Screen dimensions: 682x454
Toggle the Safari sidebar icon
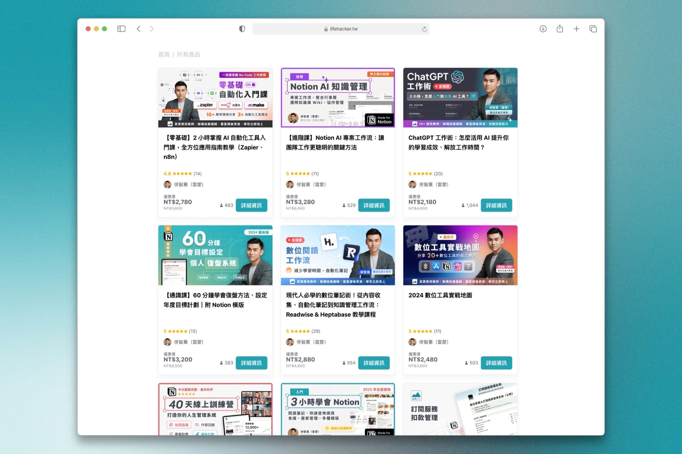pyautogui.click(x=121, y=29)
